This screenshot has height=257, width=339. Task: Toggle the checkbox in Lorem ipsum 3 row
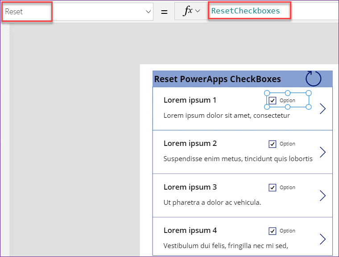coord(272,187)
